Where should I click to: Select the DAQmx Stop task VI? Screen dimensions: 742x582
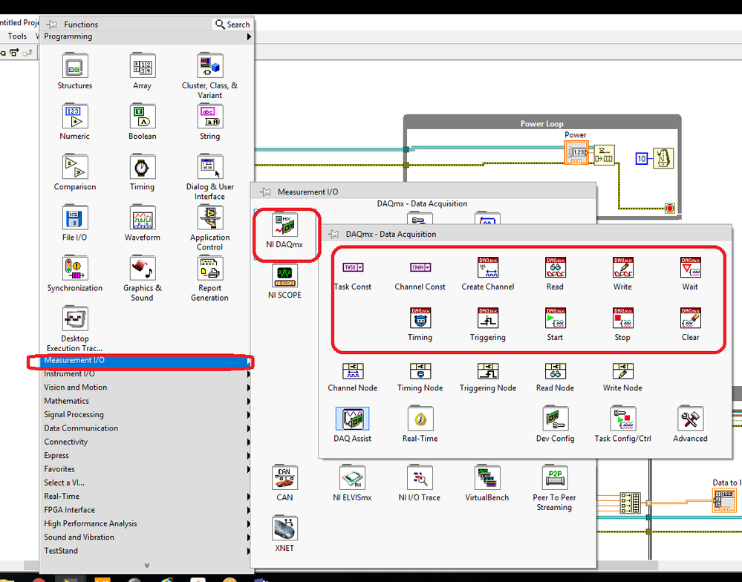(622, 318)
